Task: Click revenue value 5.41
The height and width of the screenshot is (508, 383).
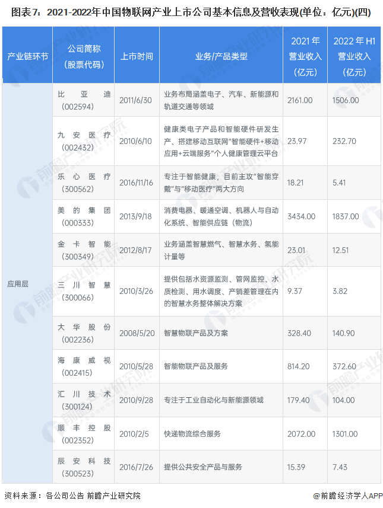Action: [339, 183]
